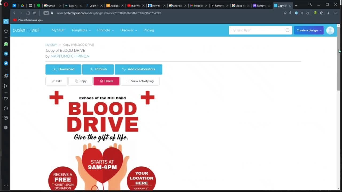
Task: Click the search magnifier icon in search box
Action: coord(287,30)
